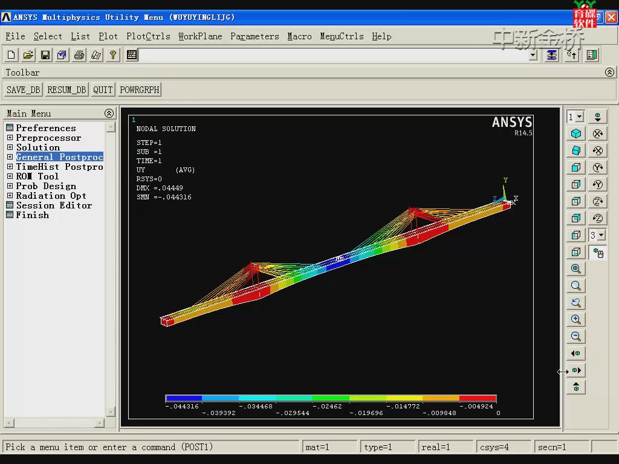Screen dimensions: 619x464
Task: Open the Select menu
Action: coord(48,36)
